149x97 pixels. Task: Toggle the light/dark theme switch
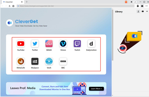click(x=133, y=2)
